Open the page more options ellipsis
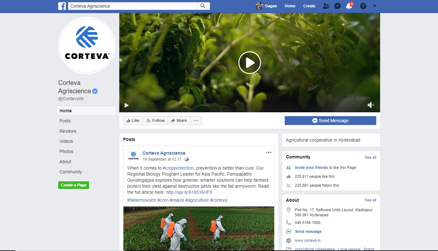Screen dimensions: 438x251 [x=196, y=121]
